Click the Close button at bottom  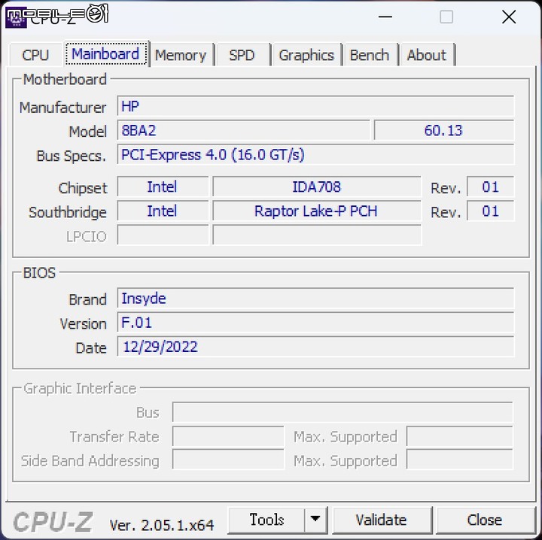485,520
